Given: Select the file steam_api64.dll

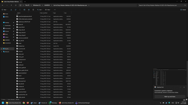Looking at the screenshot, I should click(x=22, y=68).
